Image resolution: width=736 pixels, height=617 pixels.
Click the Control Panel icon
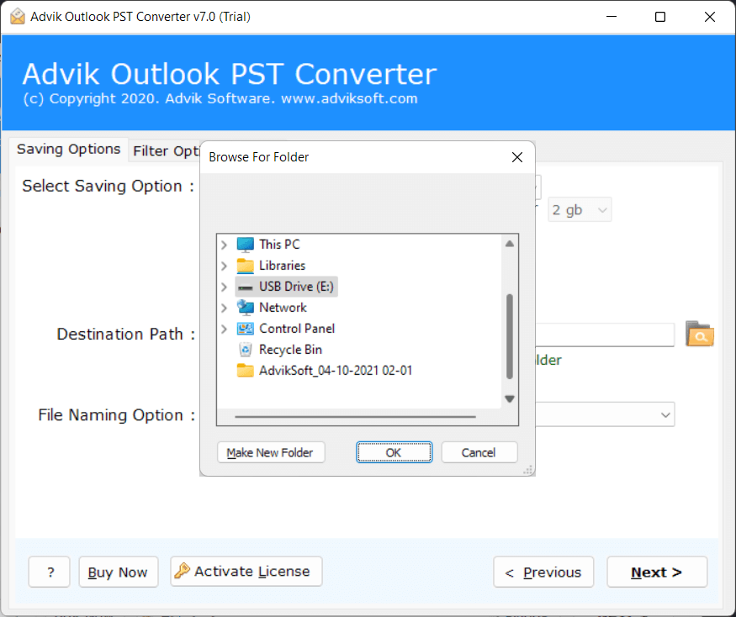pos(245,329)
